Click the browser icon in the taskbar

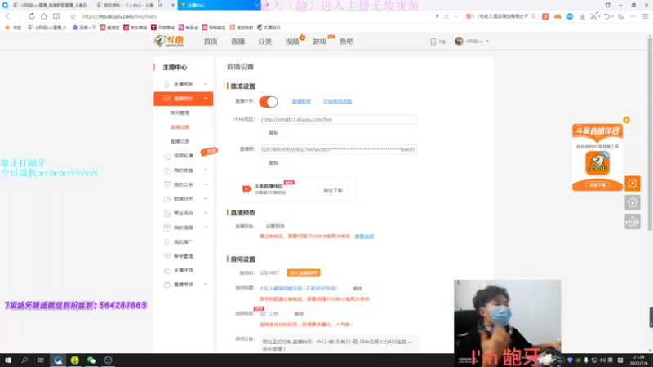[x=58, y=360]
